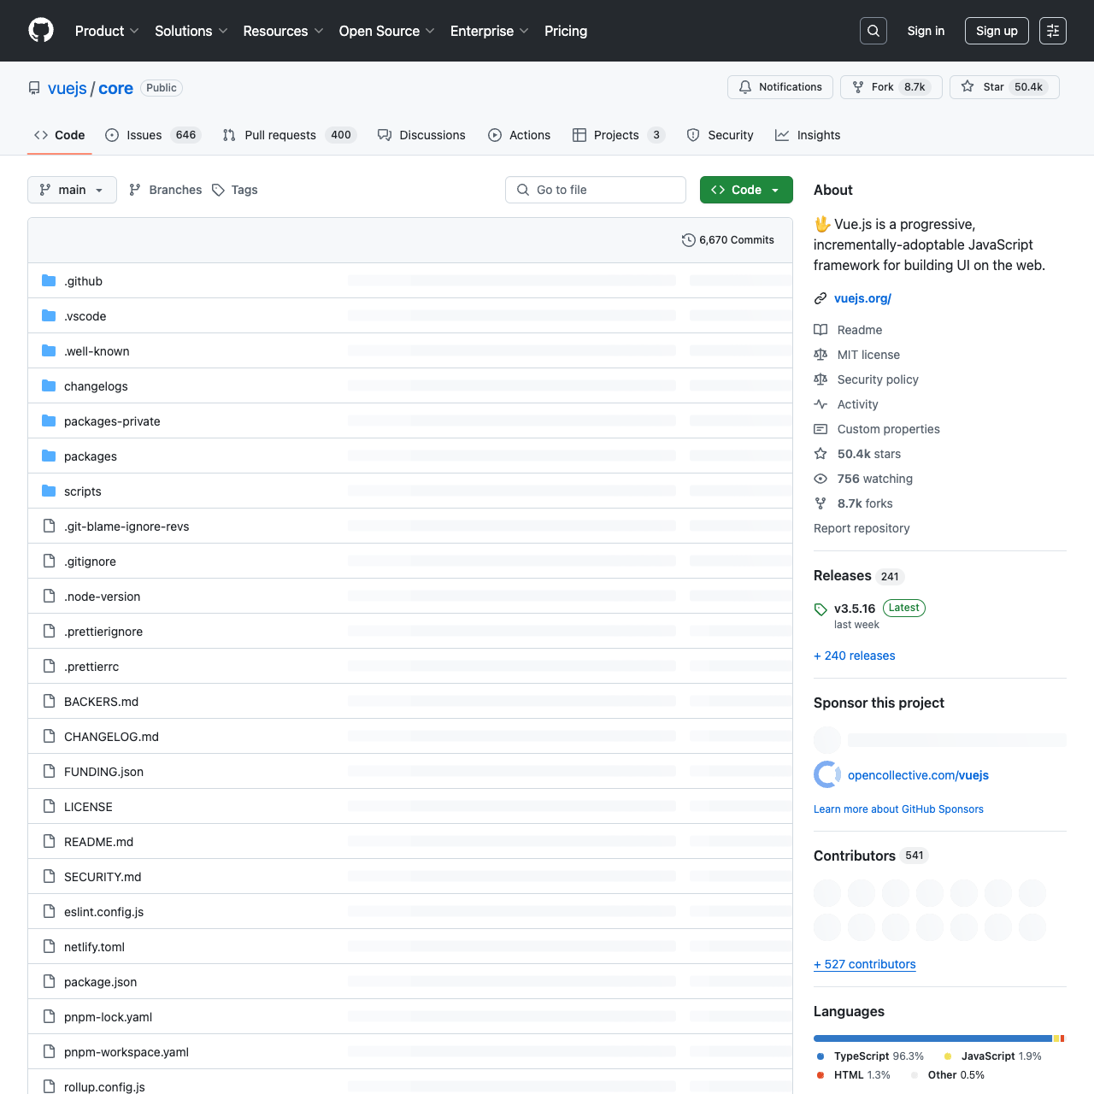
Task: Click the forks icon in About
Action: pos(820,503)
